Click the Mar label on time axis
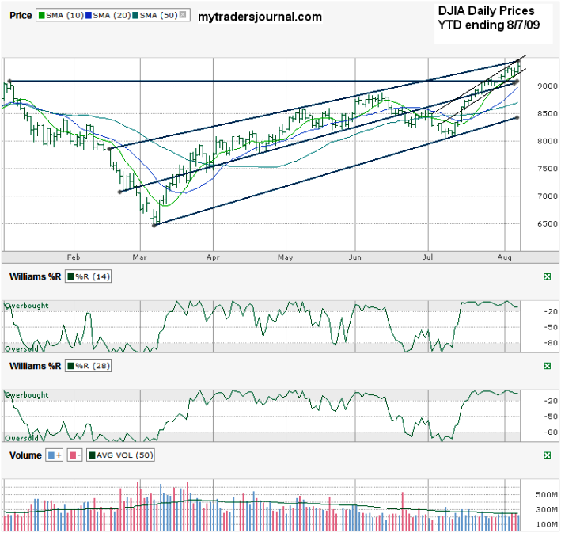Viewport: 561px width, 533px height. (x=139, y=257)
